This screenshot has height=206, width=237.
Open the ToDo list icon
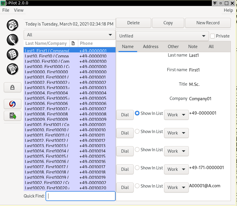coord(12,55)
